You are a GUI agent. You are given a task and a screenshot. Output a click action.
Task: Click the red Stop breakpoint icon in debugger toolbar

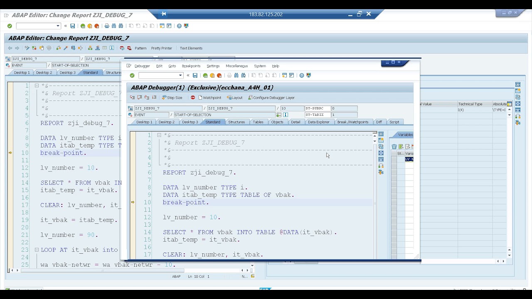pyautogui.click(x=193, y=98)
